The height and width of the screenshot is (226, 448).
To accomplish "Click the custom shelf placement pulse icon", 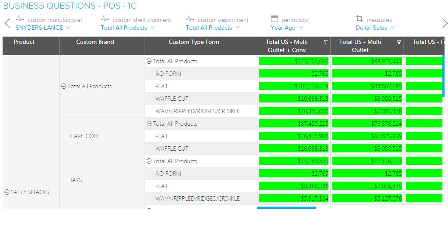I will pyautogui.click(x=105, y=19).
